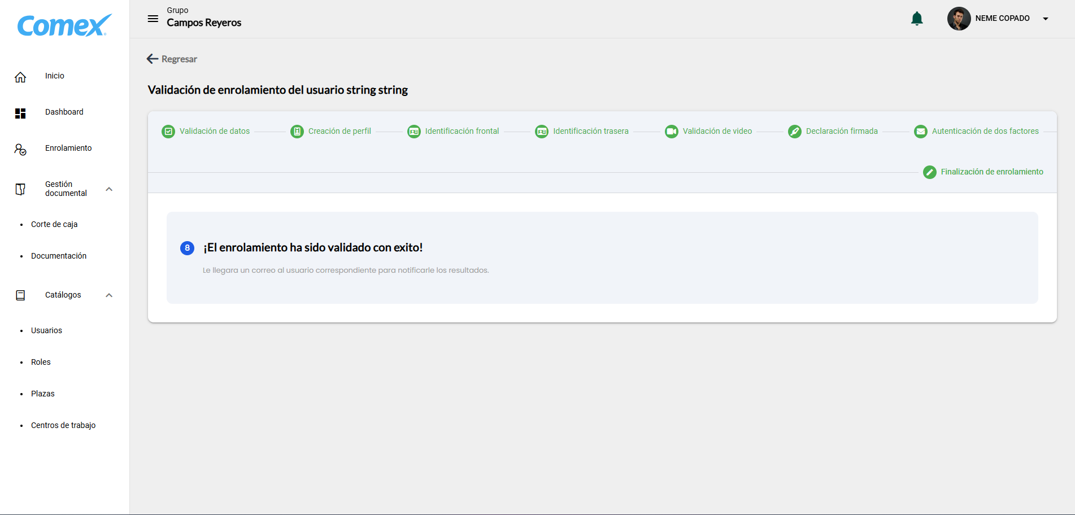Open the Corte de caja link
This screenshot has width=1075, height=515.
[54, 225]
